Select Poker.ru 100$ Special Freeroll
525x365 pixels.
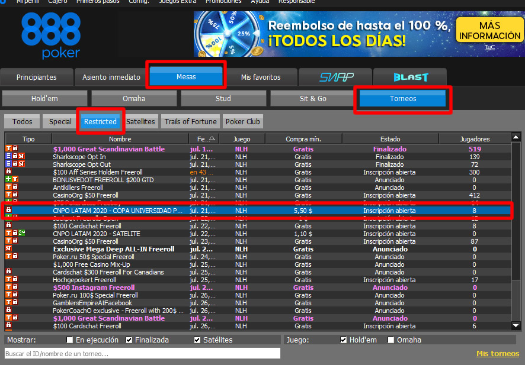(258, 295)
